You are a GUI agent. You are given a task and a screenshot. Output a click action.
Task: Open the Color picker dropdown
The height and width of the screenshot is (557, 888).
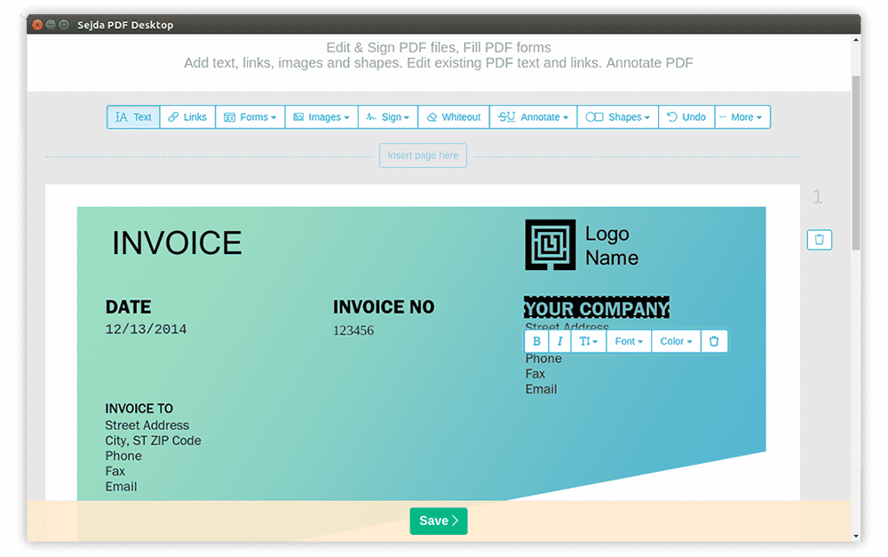676,341
